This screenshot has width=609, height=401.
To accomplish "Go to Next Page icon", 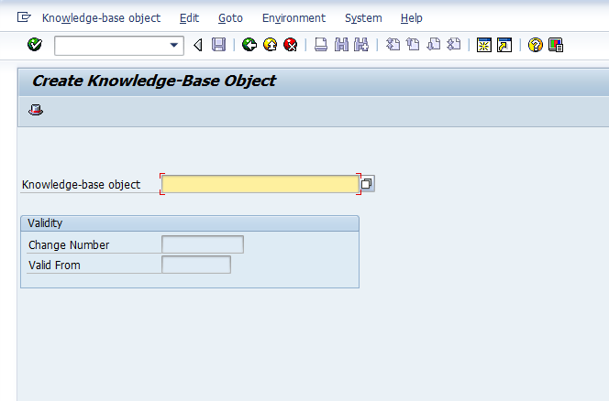I will (434, 45).
